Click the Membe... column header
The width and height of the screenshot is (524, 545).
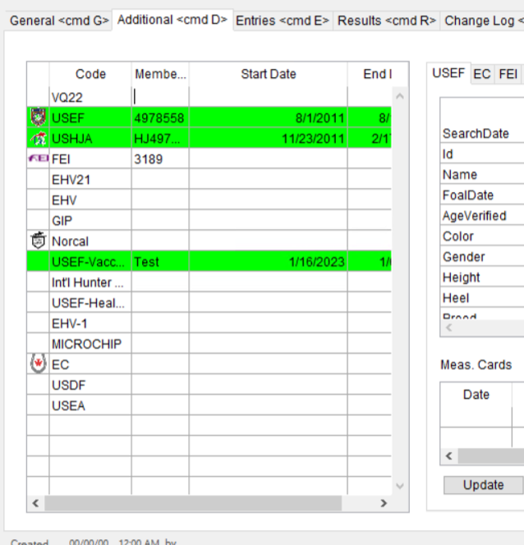coord(160,74)
